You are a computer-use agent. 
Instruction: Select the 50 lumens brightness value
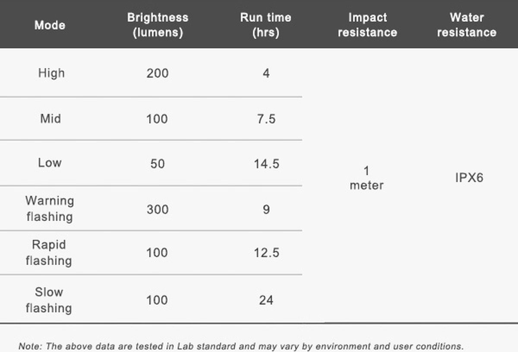pos(158,164)
